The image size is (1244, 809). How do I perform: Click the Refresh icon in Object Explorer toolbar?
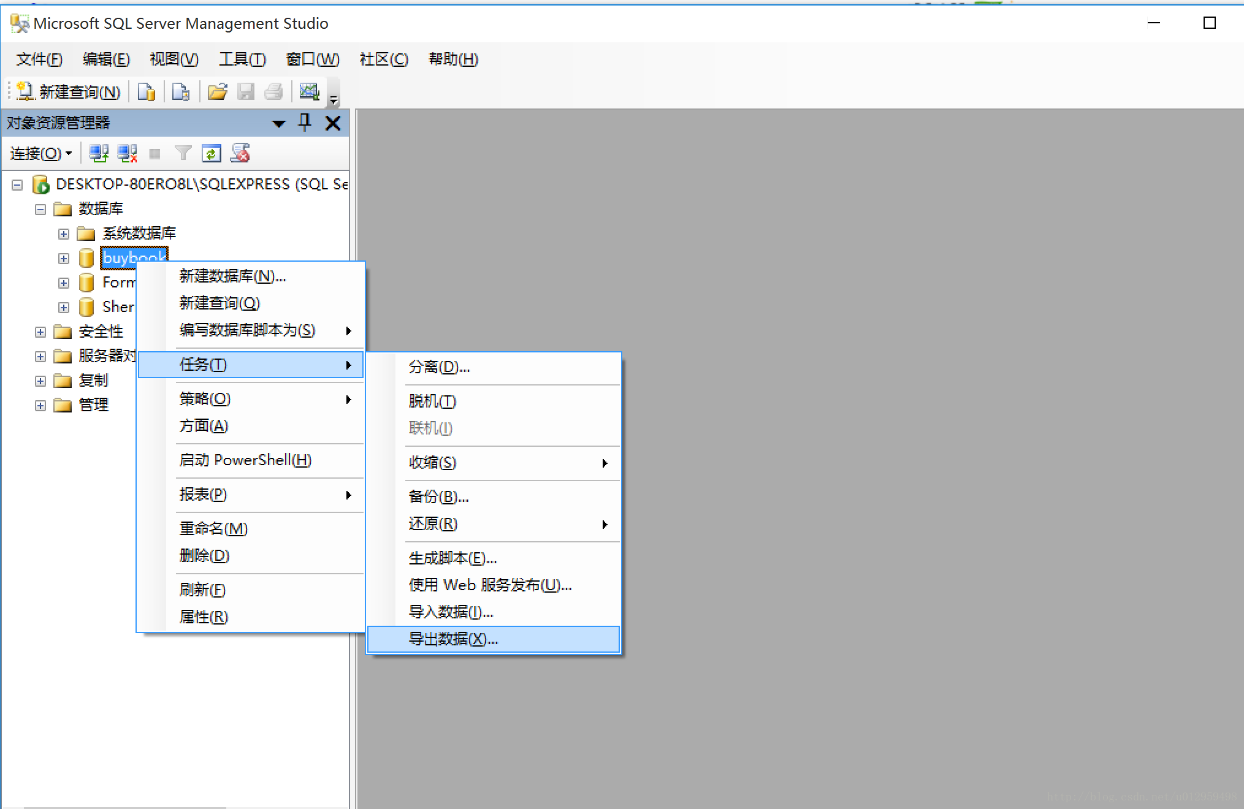coord(211,153)
